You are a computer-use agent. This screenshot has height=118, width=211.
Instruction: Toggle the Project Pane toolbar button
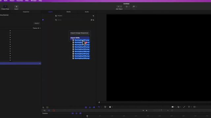coord(5,7)
